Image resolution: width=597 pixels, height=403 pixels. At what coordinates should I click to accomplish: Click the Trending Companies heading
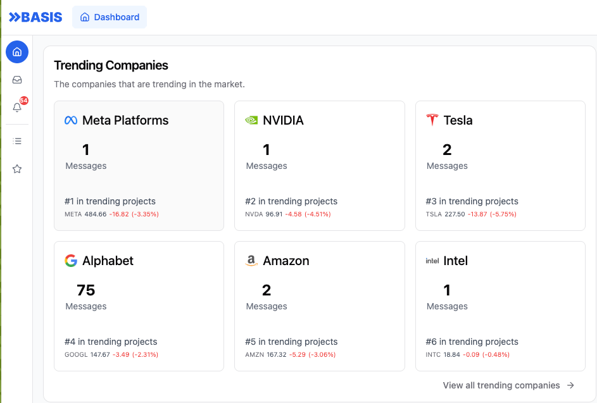point(111,65)
